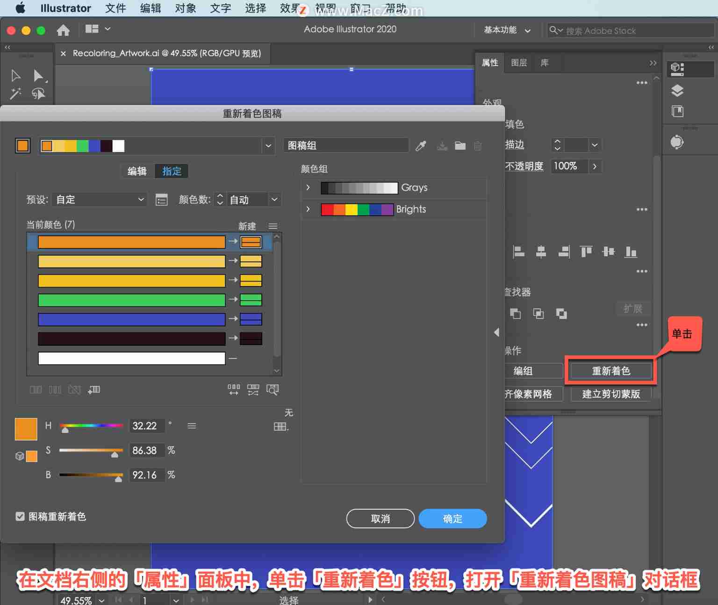Image resolution: width=718 pixels, height=605 pixels.
Task: Toggle the light yellow row recolor arrow
Action: pos(233,260)
